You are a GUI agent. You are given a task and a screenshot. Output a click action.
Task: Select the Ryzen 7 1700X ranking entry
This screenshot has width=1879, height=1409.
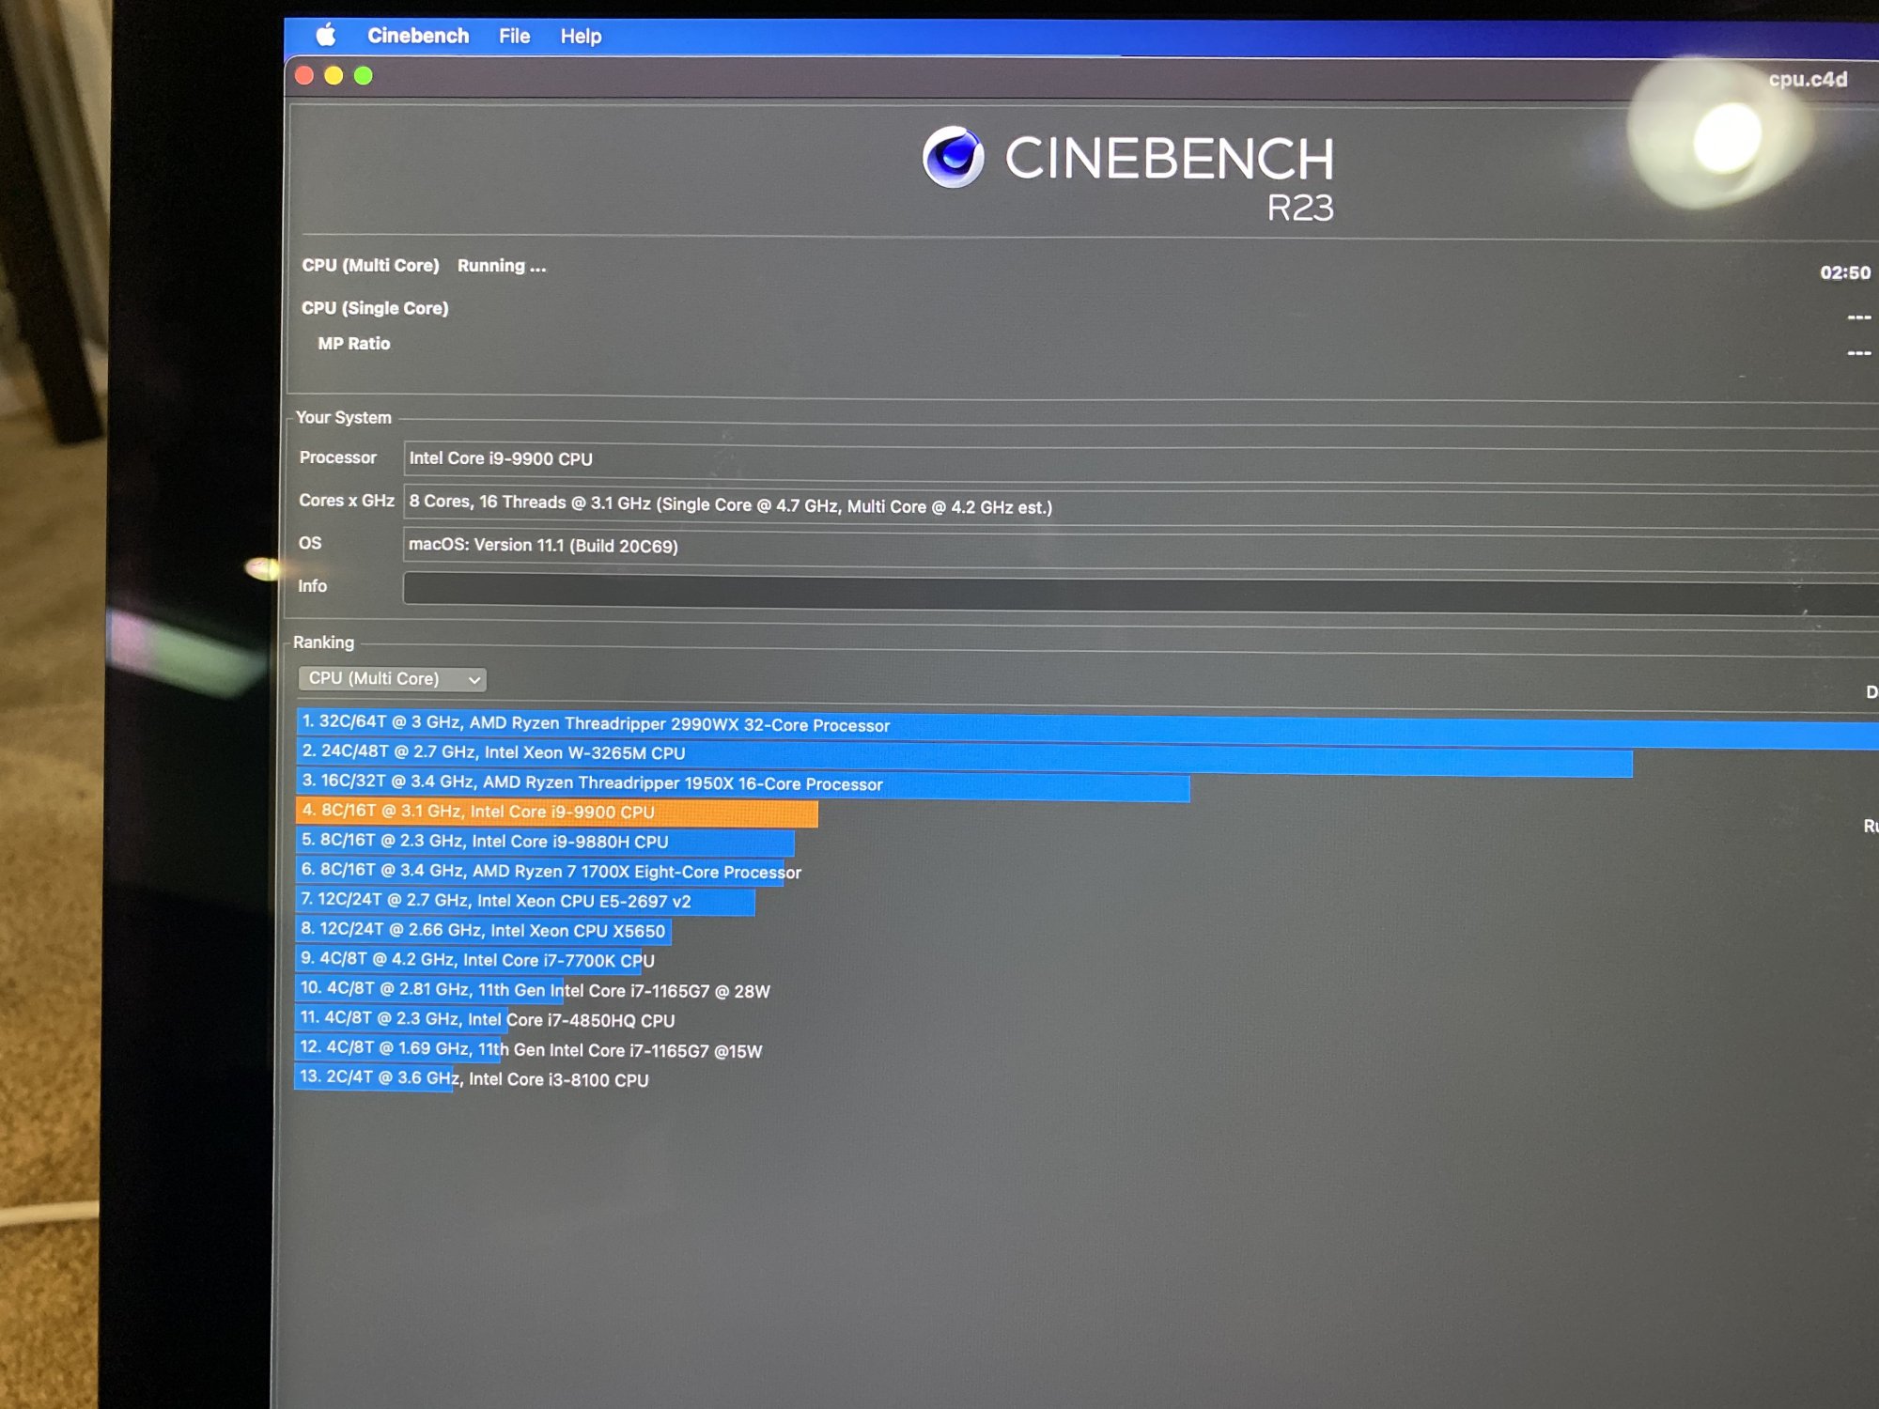pos(550,871)
